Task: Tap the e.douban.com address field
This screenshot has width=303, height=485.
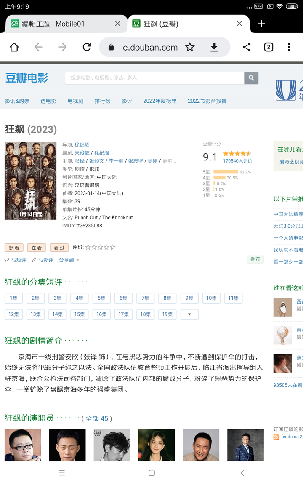Action: point(150,47)
